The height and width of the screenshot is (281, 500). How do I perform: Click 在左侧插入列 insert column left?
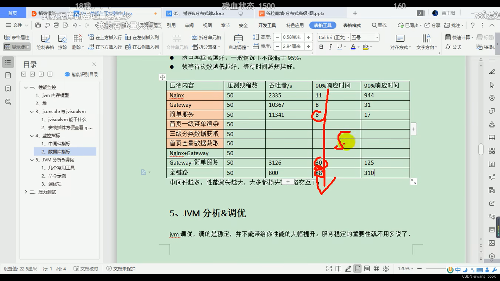pyautogui.click(x=142, y=37)
